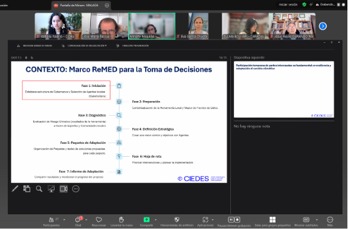Expand the caret next to Mostrar subtítulos
The height and width of the screenshot is (229, 348).
317,220
